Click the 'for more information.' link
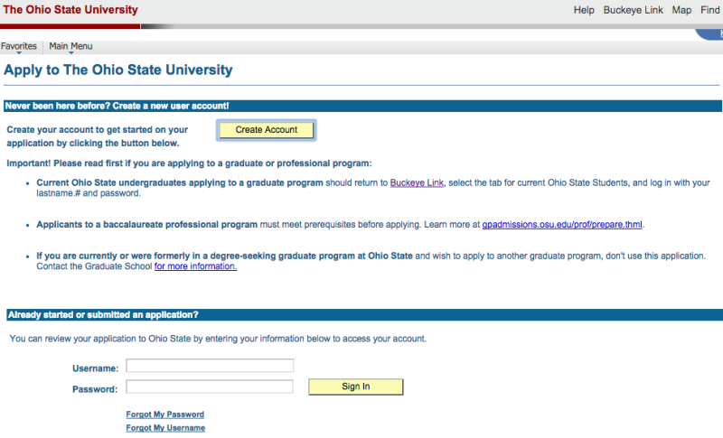Viewport: 723px width, 438px height. click(x=195, y=266)
